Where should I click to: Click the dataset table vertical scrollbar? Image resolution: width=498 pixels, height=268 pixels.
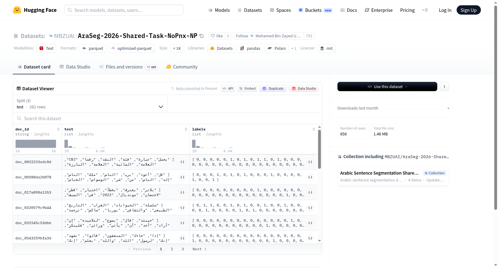[319, 149]
